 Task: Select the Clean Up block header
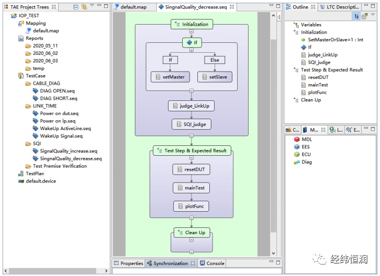pyautogui.click(x=192, y=233)
